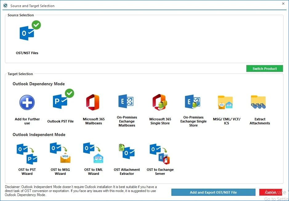This screenshot has width=289, height=201.
Task: Click the red Cancel button
Action: tap(271, 192)
